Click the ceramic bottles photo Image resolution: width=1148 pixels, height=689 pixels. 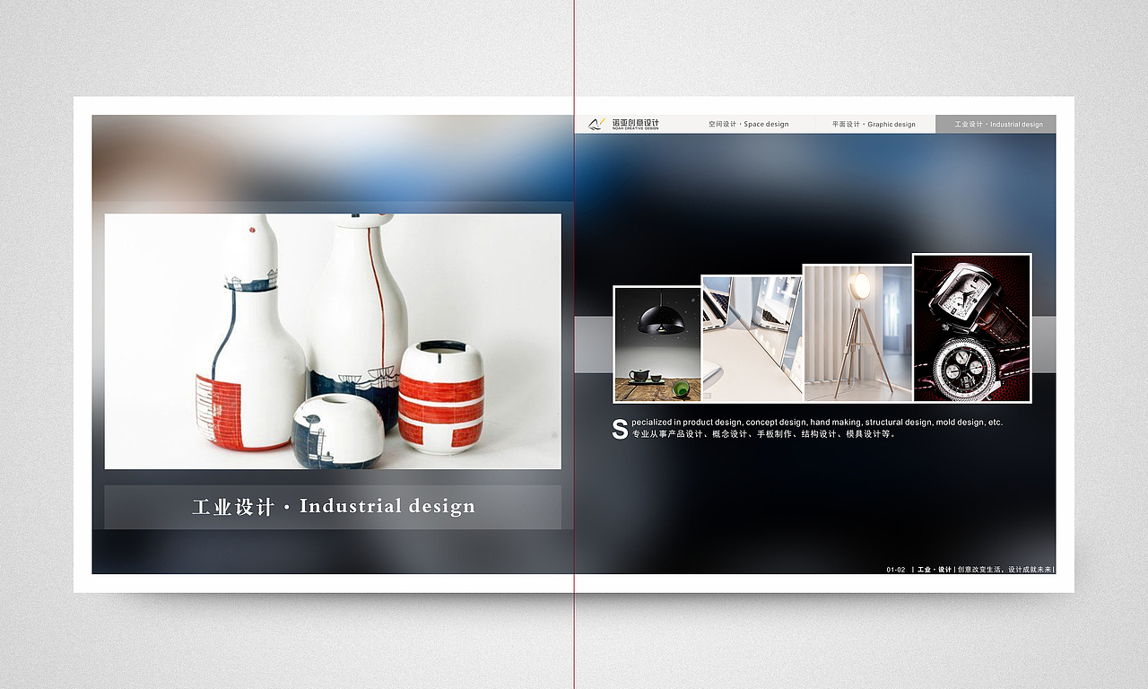click(333, 341)
